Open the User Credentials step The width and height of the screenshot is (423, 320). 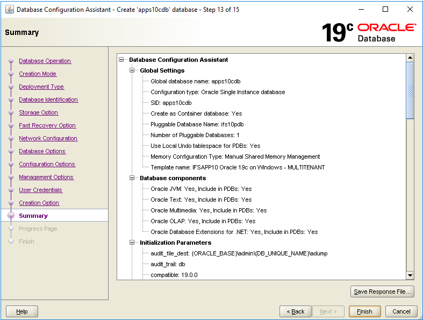pos(40,190)
